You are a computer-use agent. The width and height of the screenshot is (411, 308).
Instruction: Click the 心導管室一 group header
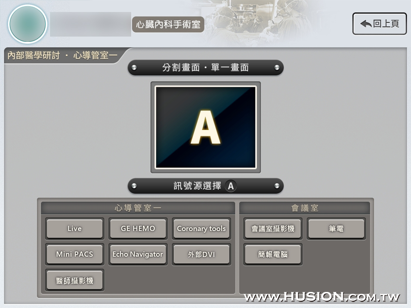click(x=138, y=208)
